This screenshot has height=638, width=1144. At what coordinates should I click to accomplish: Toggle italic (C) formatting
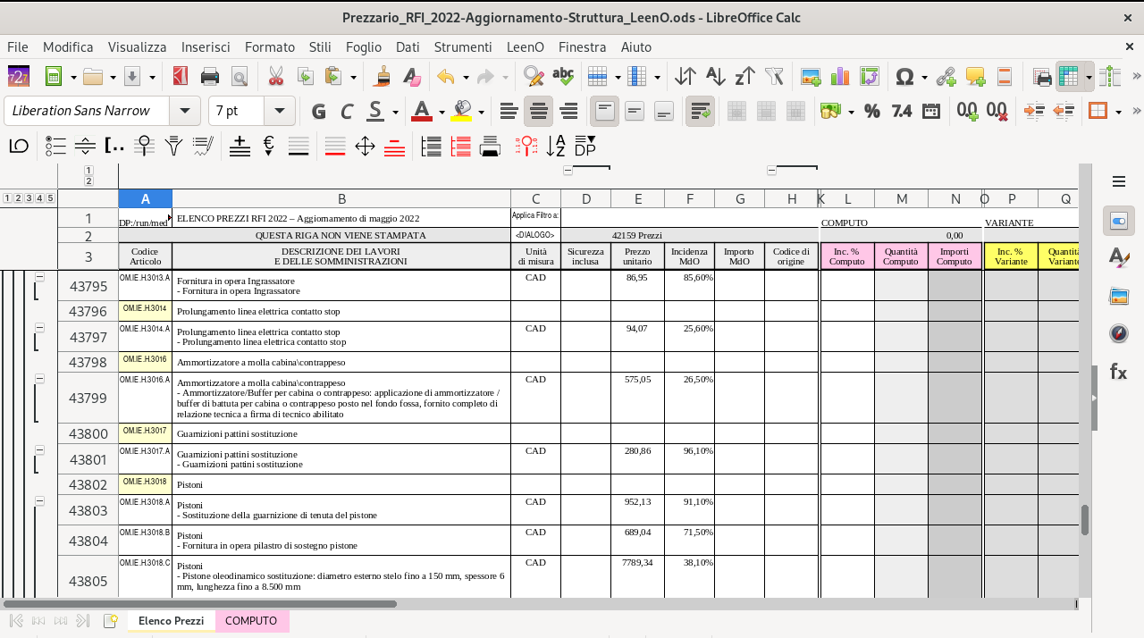click(348, 111)
